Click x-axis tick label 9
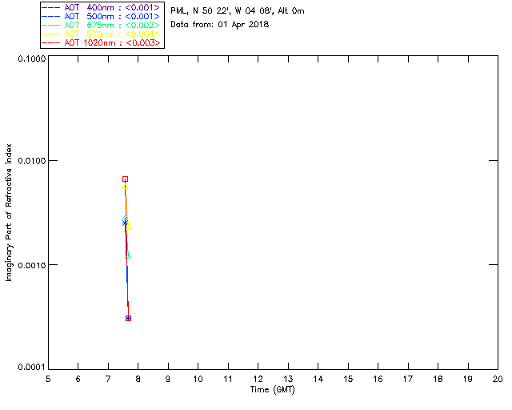512x410 pixels. pos(168,379)
